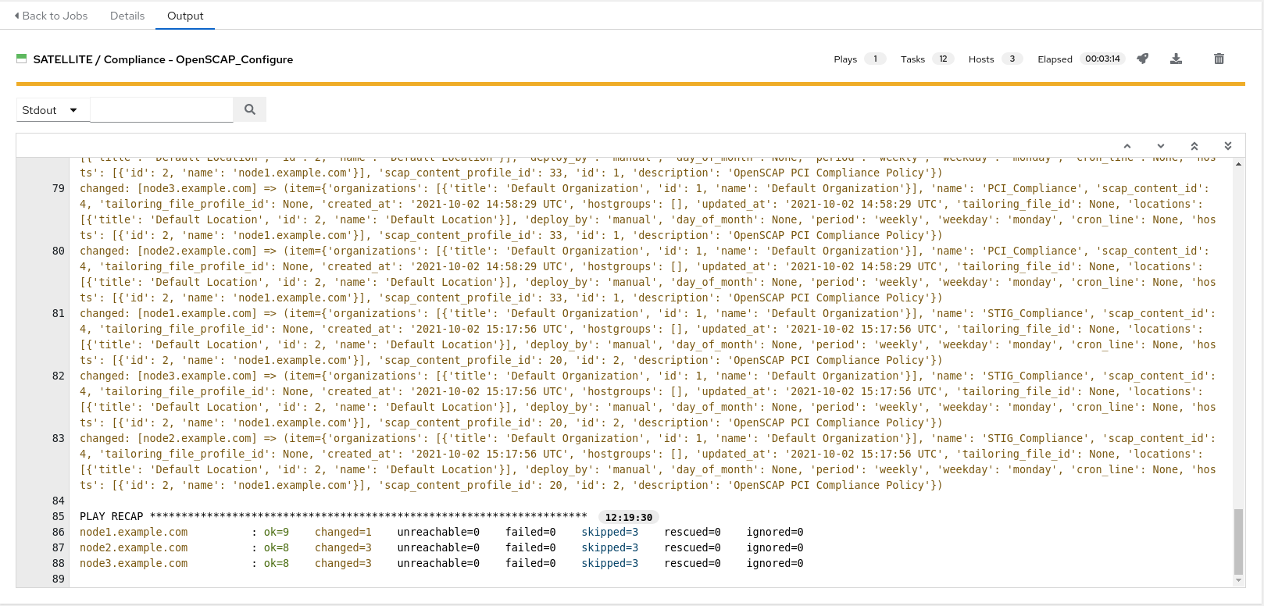Select node1.example.com recap row
Viewport: 1264px width, 606px height.
coord(441,532)
